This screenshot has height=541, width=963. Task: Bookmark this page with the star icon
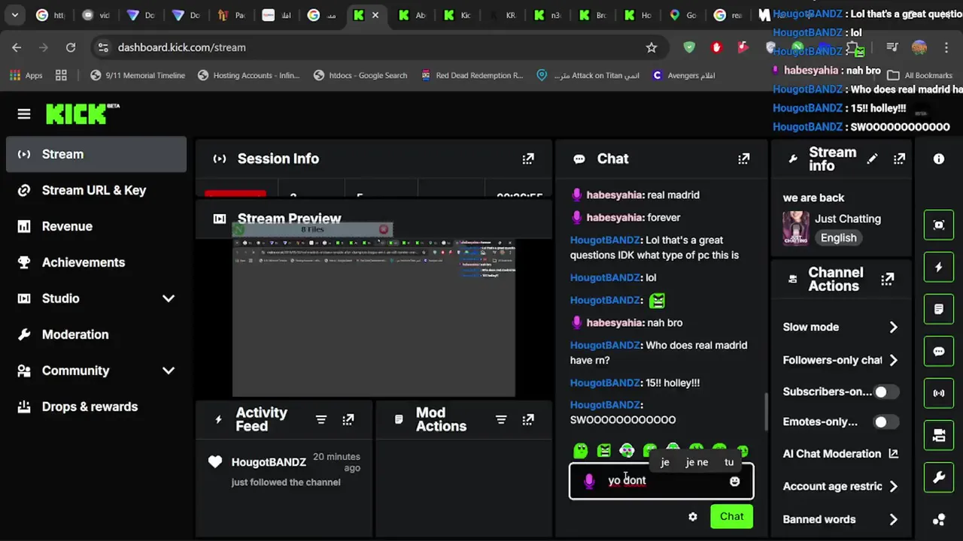pos(652,47)
